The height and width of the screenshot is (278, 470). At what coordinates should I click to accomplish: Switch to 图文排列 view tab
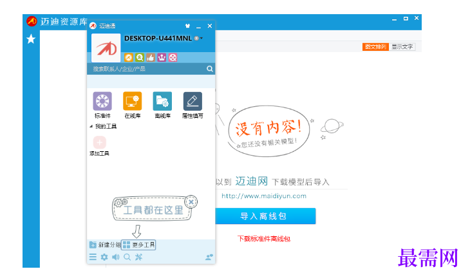click(375, 47)
